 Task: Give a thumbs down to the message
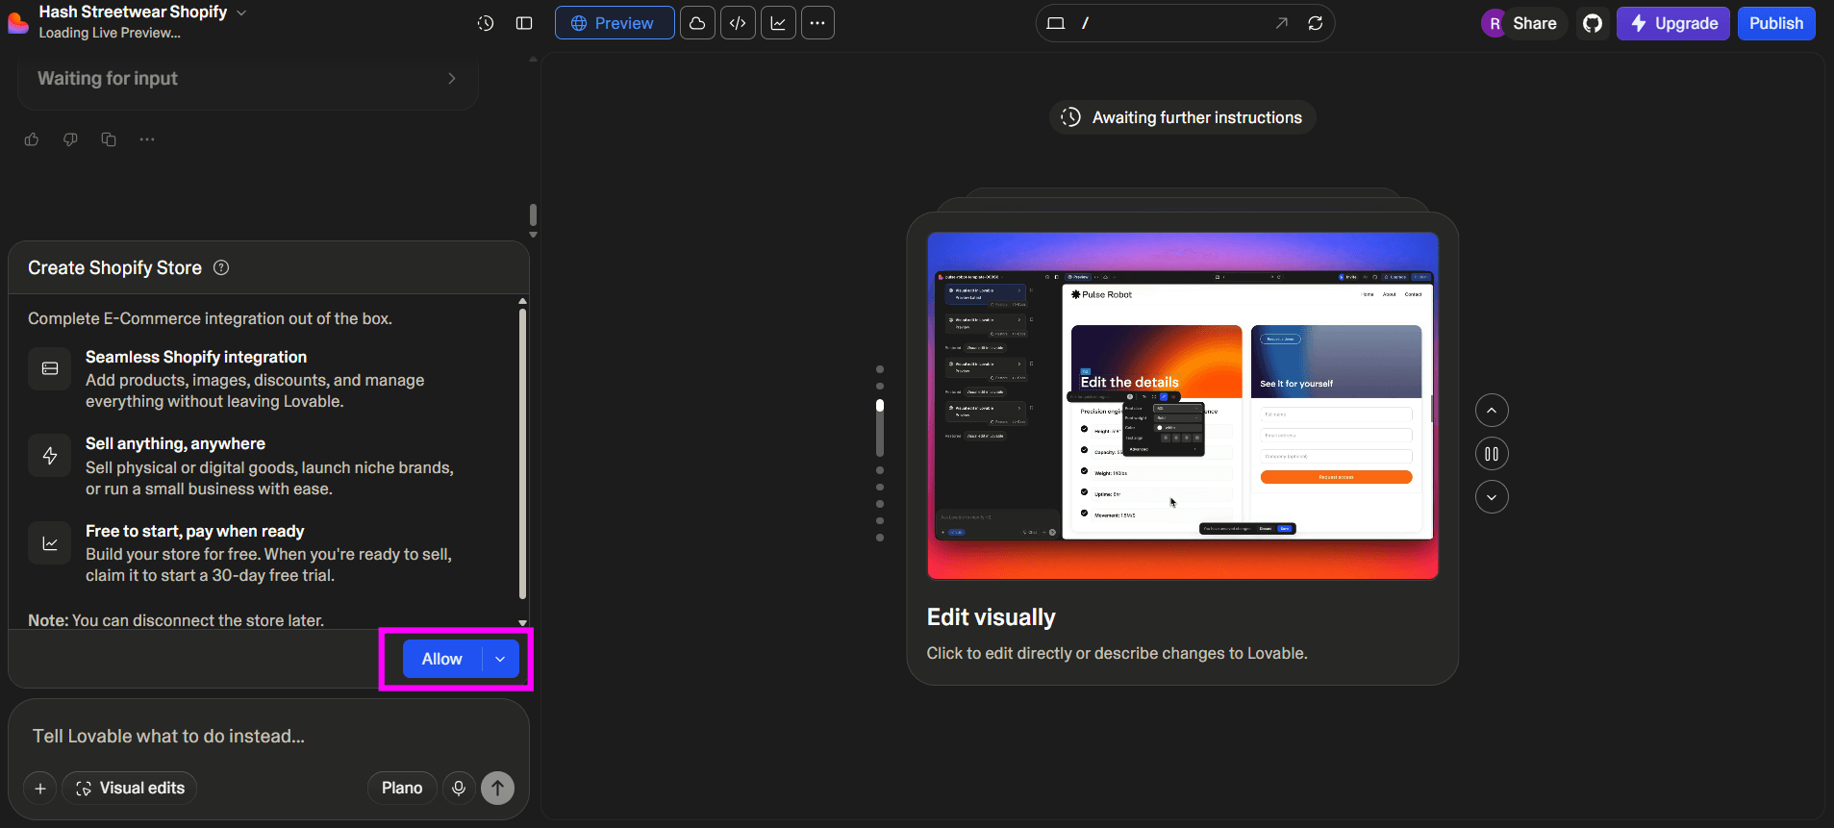pos(70,139)
